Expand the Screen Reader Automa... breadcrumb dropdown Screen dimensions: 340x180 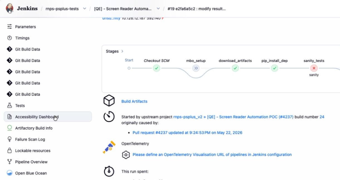pyautogui.click(x=158, y=9)
